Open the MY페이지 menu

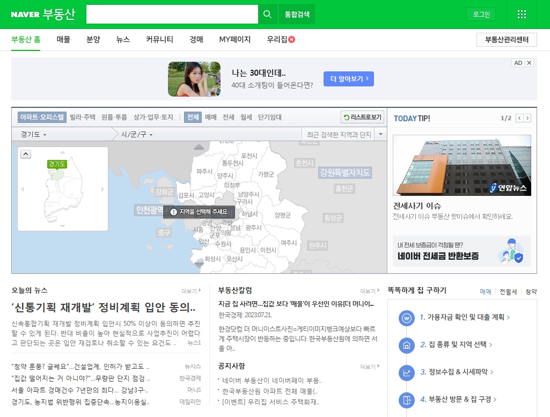point(235,40)
